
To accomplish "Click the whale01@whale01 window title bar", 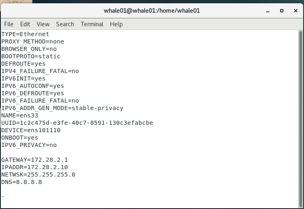I will tap(152, 11).
